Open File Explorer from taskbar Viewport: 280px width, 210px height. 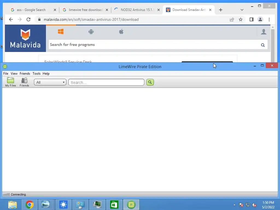[13, 205]
